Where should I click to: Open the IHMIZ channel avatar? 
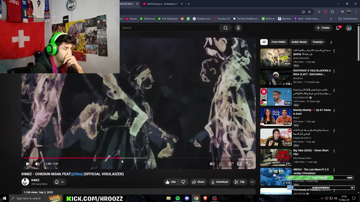[x=25, y=182]
